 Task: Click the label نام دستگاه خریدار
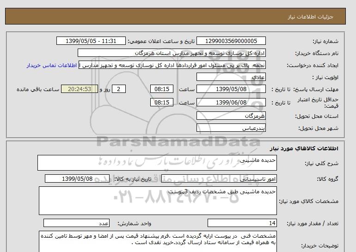[317, 53]
